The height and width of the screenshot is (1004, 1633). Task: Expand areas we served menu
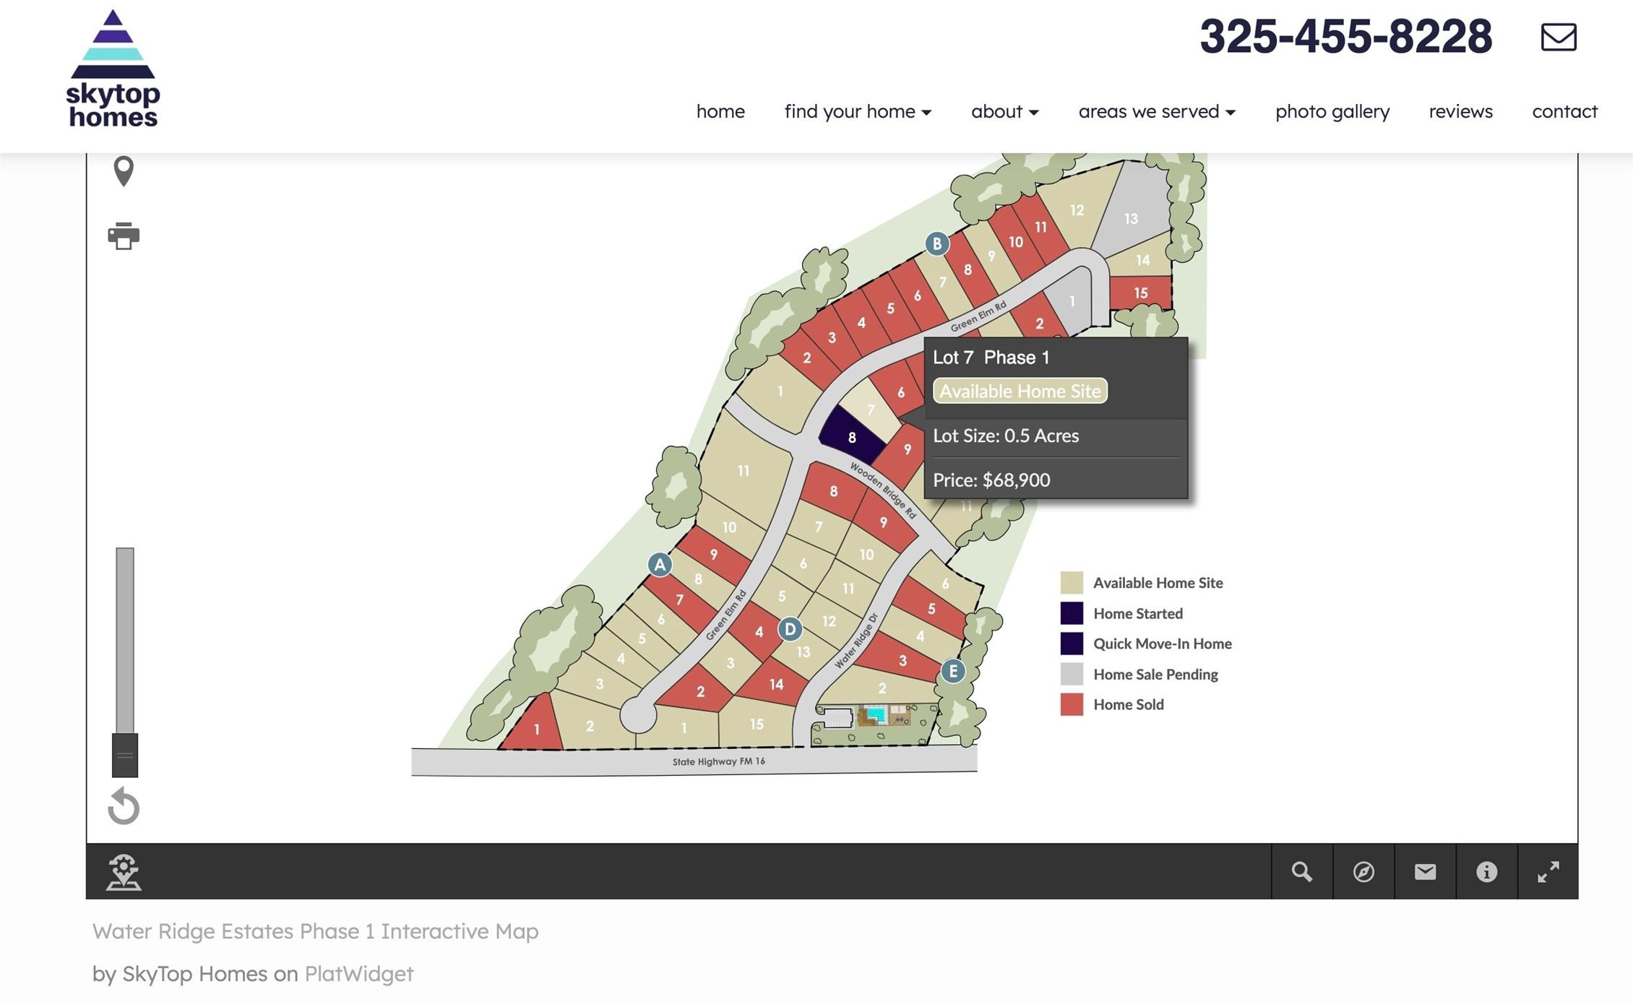[x=1157, y=111]
